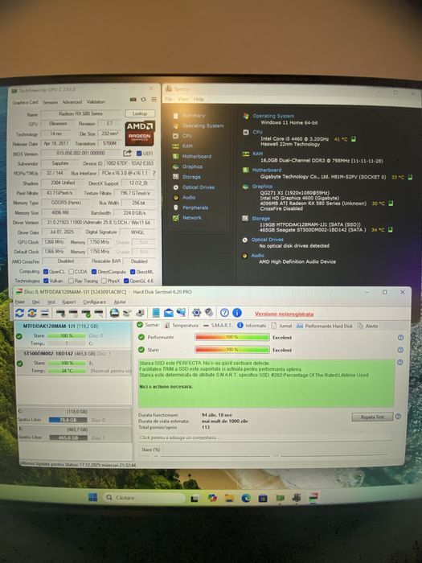Screen dimensions: 422x563
Task: Click the GPU-Z taskbar icon
Action: coord(280,498)
